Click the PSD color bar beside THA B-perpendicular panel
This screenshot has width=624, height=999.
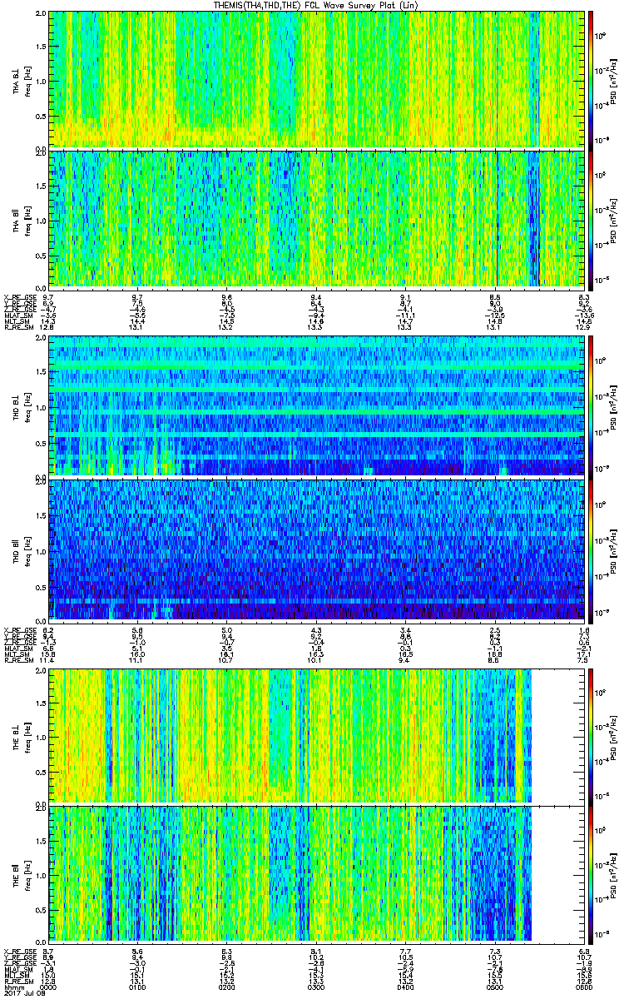(x=591, y=79)
